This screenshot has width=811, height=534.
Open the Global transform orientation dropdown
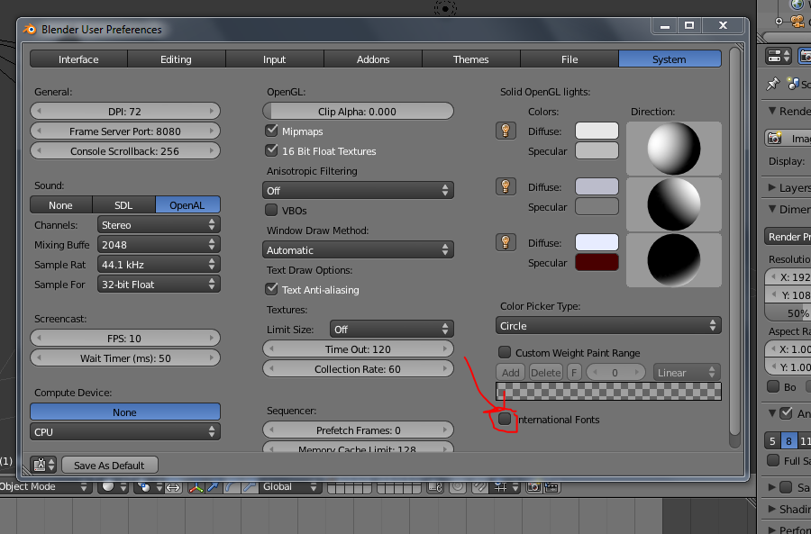289,487
